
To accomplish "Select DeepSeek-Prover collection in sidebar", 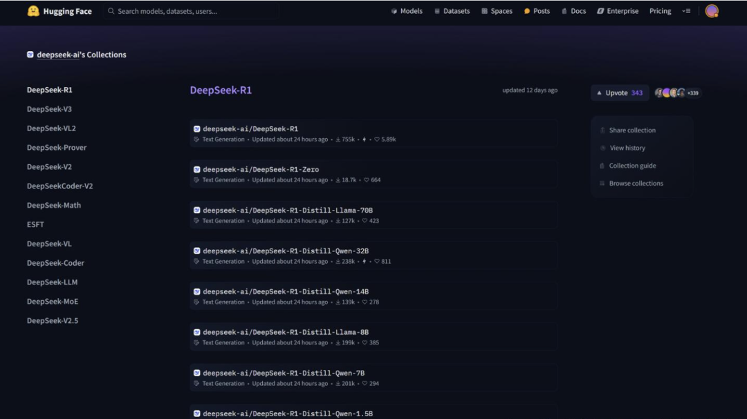I will pos(57,148).
